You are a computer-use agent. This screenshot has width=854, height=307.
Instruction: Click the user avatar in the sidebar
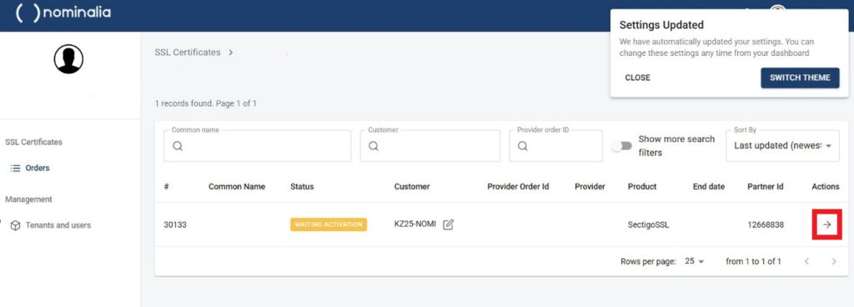coord(68,58)
